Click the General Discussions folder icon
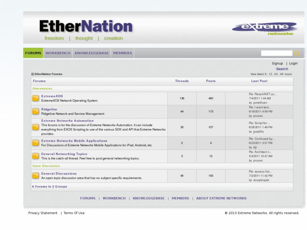The image size is (307, 230). (35, 176)
